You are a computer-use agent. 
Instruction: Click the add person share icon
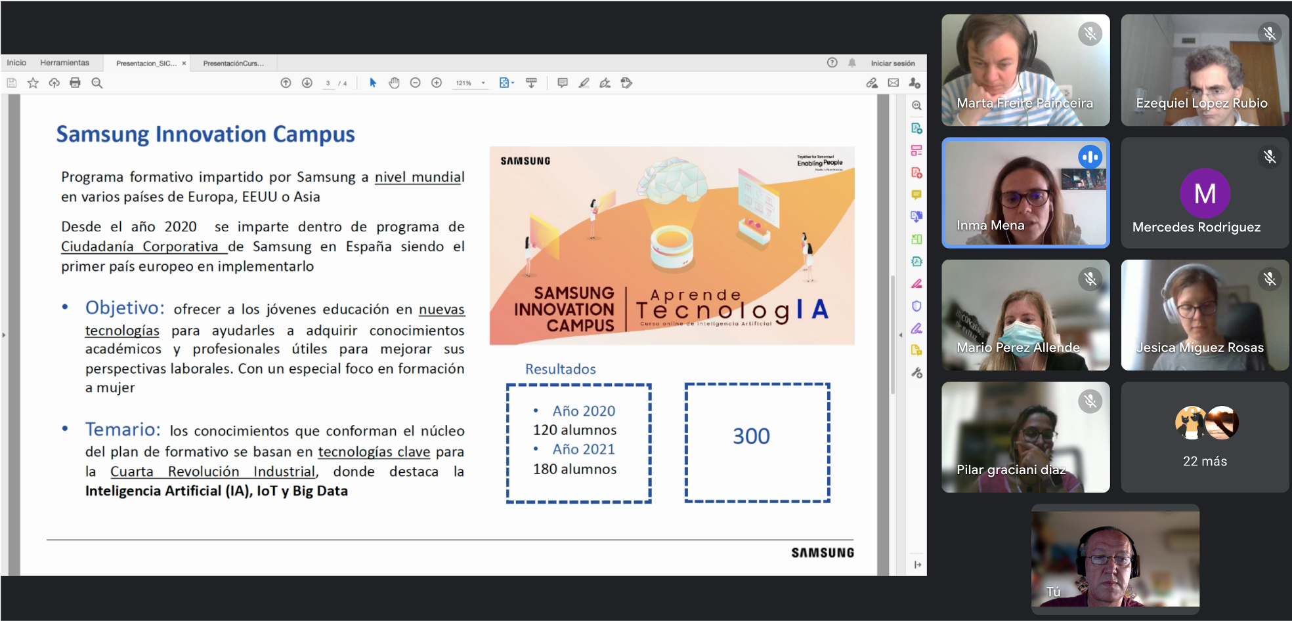915,83
